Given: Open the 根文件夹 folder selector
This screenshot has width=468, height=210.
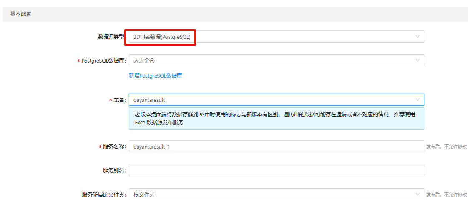Looking at the screenshot, I should click(271, 195).
